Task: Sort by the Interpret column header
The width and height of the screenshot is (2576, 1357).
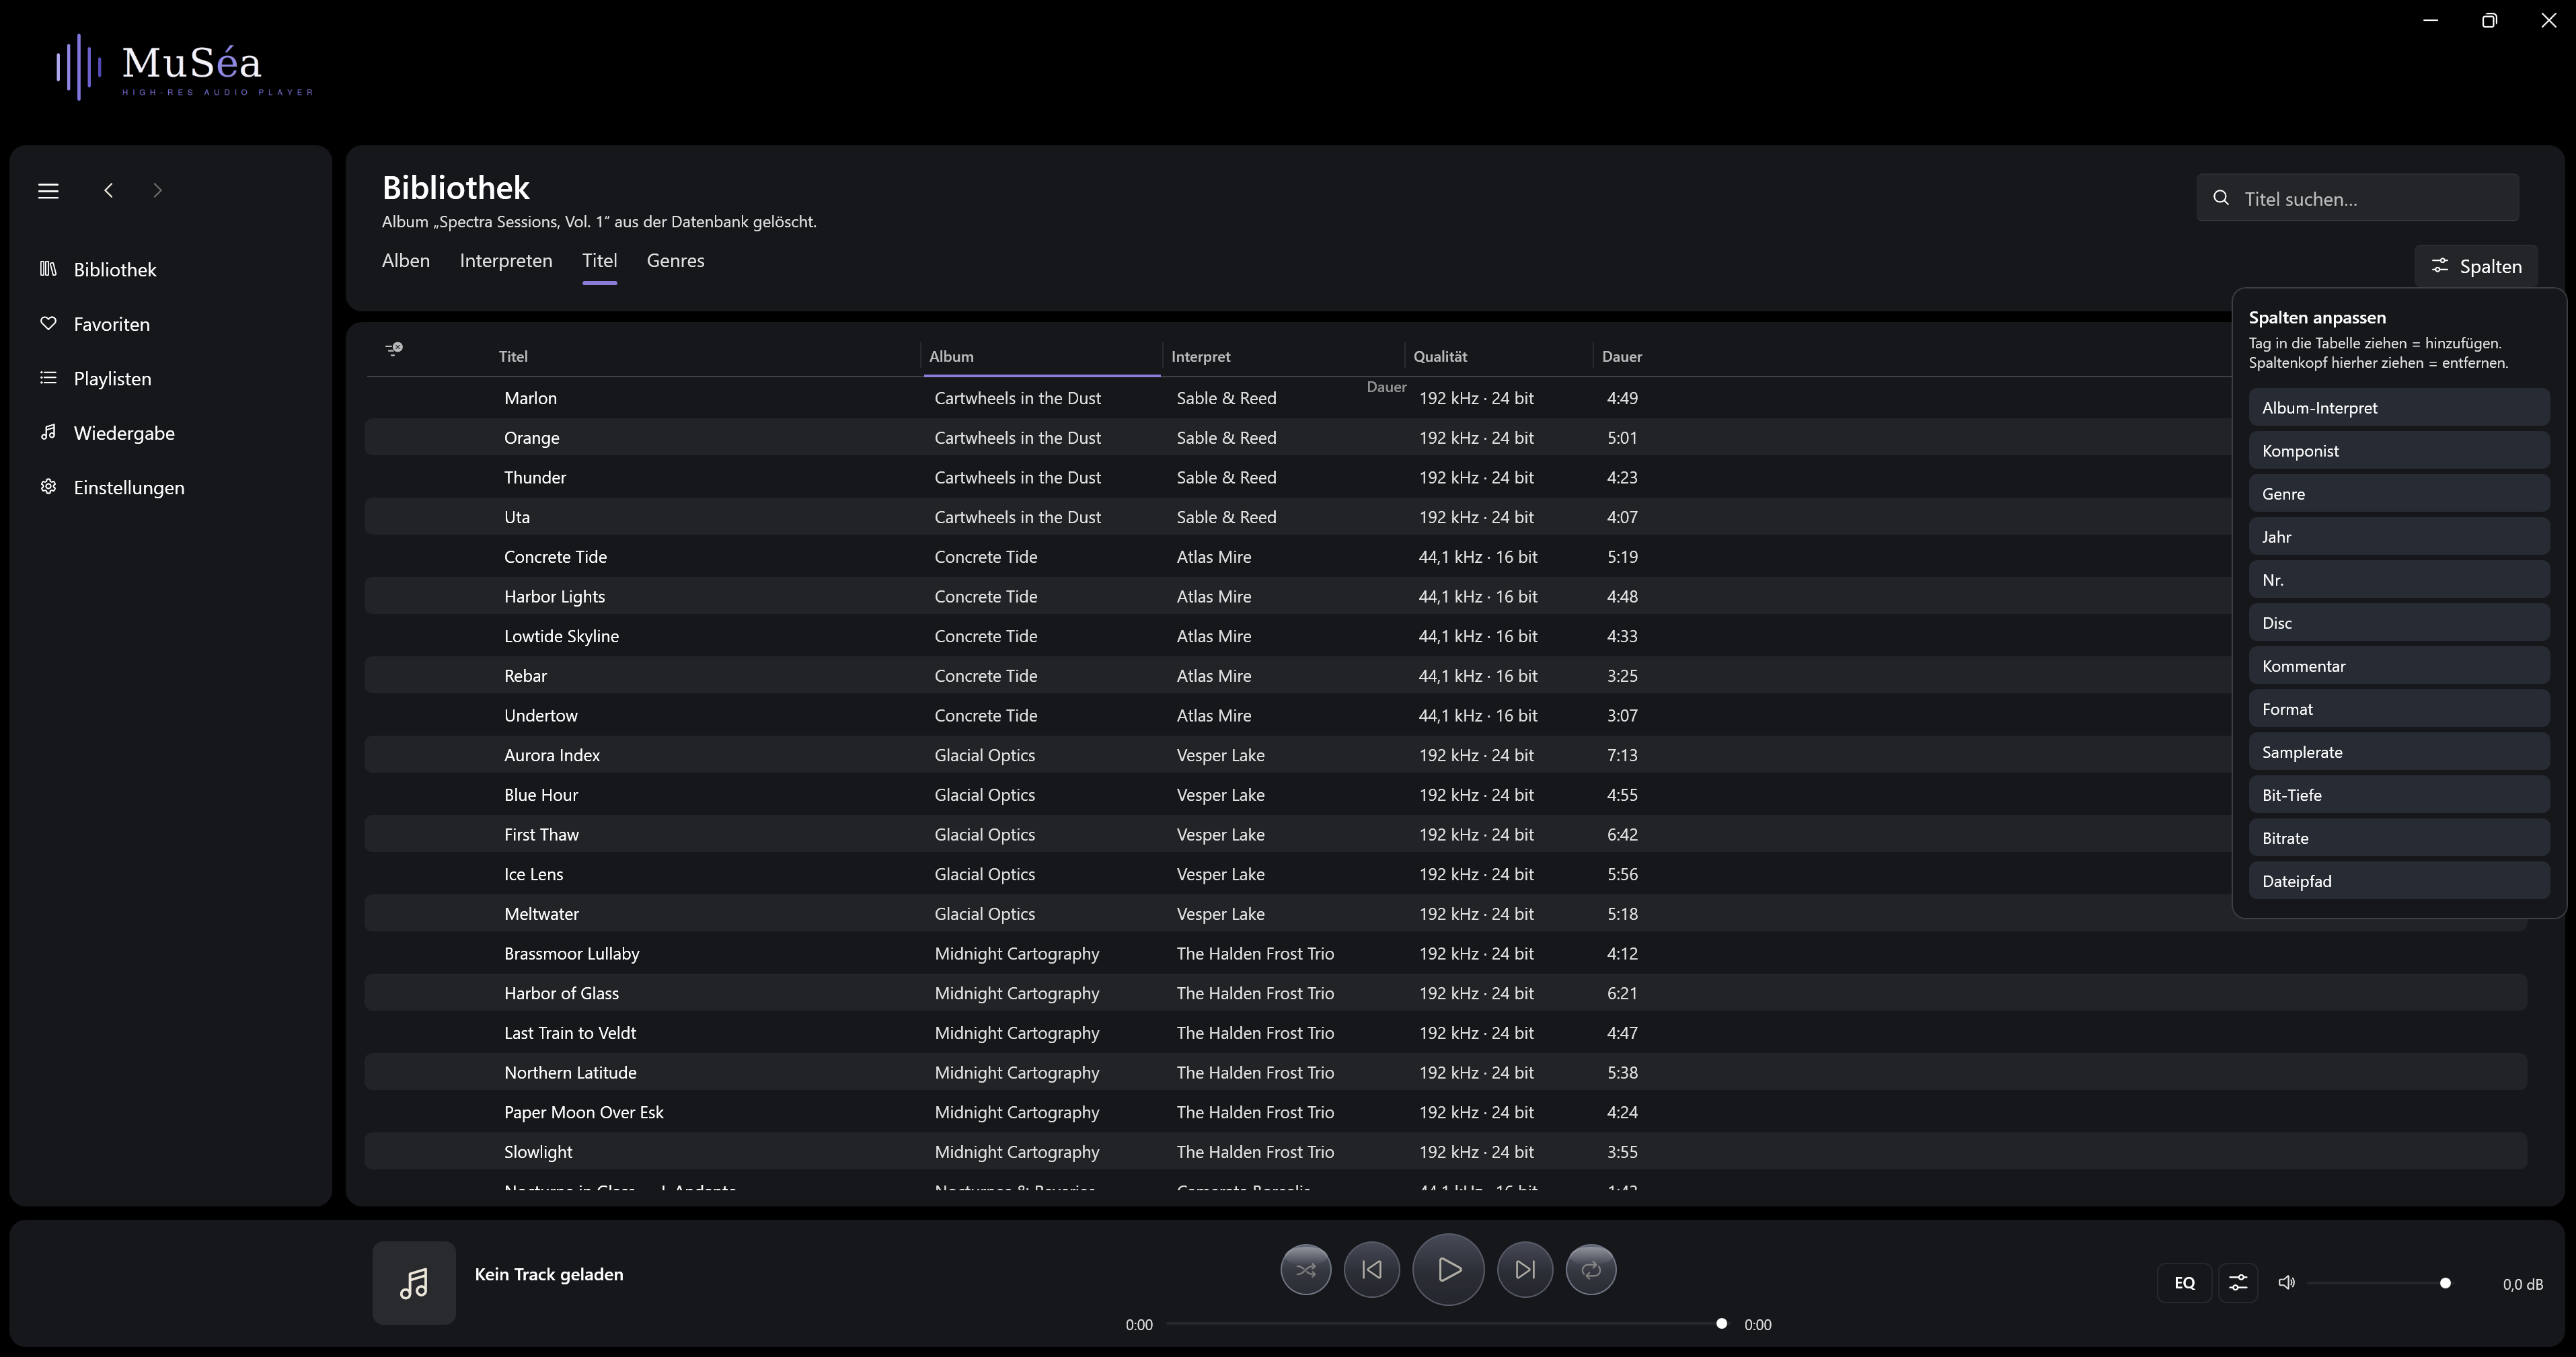Action: point(1201,356)
